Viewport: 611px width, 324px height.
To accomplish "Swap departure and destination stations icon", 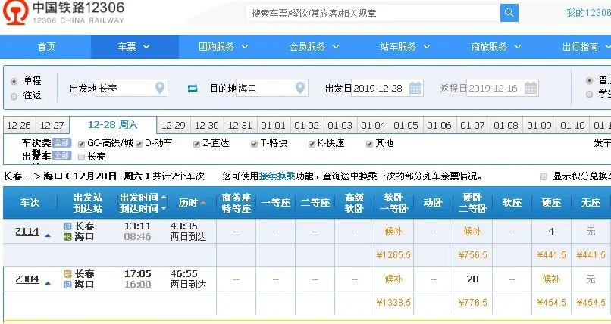I will click(x=193, y=89).
